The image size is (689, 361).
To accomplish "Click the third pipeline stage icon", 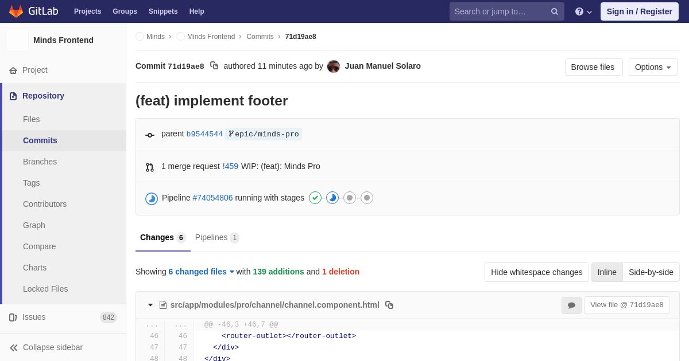I will pyautogui.click(x=350, y=198).
